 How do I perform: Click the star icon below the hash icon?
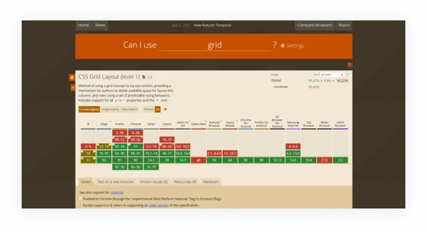pyautogui.click(x=72, y=87)
